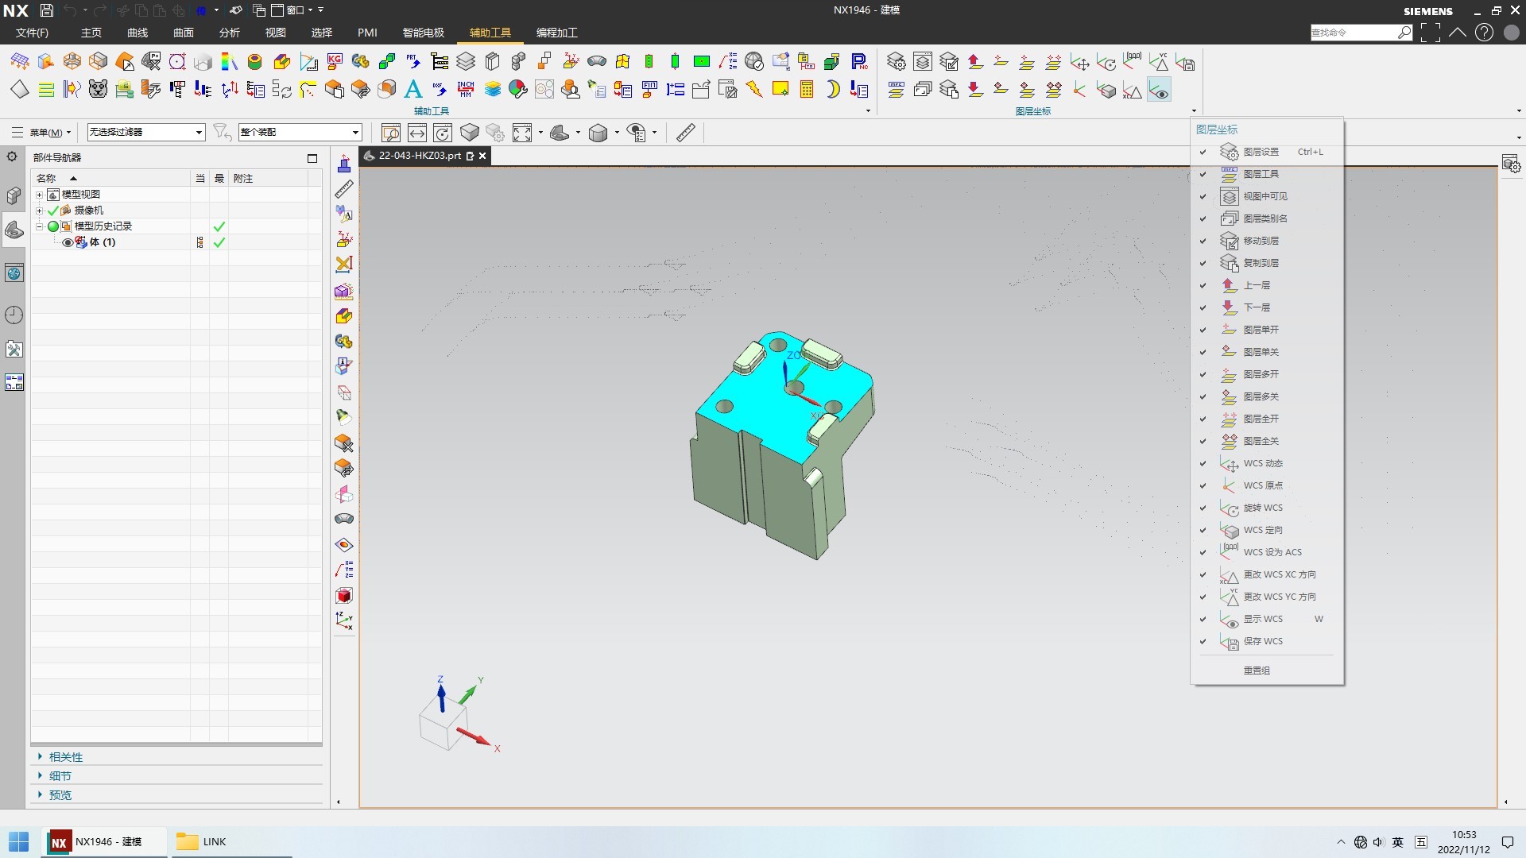Click the crescent moon icon
1526x858 pixels.
[833, 89]
